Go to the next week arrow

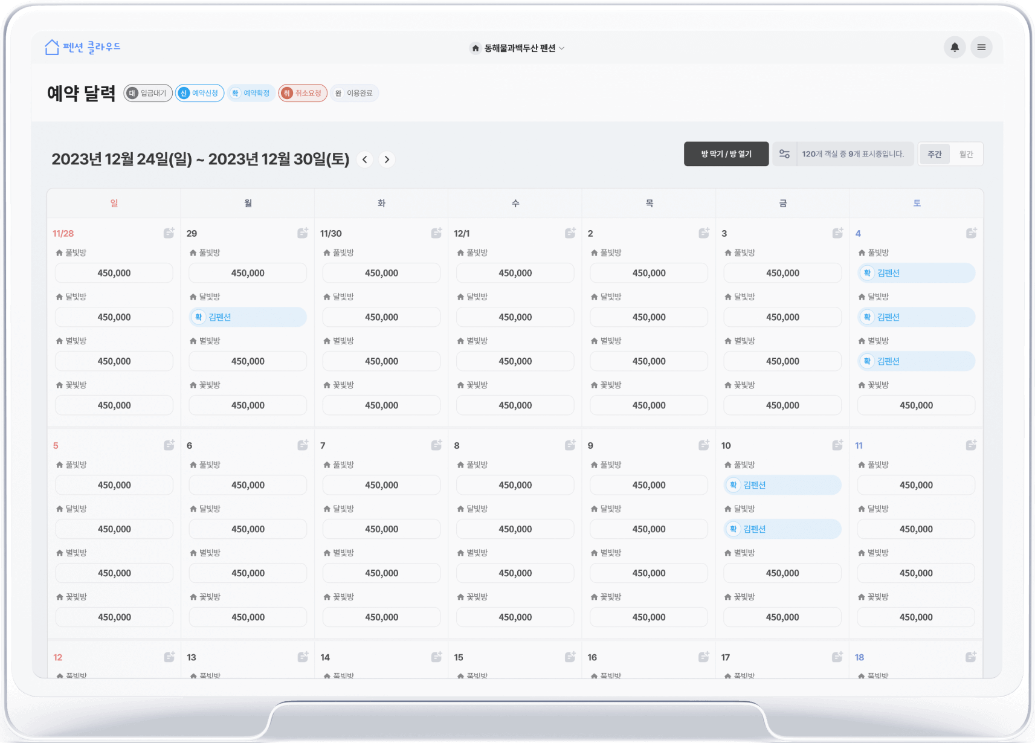click(387, 159)
